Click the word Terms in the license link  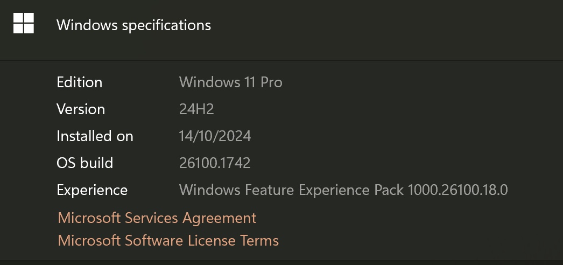click(259, 240)
